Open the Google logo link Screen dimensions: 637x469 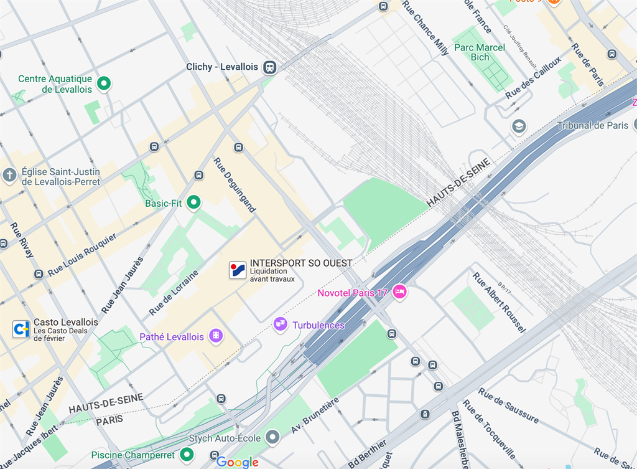click(238, 462)
